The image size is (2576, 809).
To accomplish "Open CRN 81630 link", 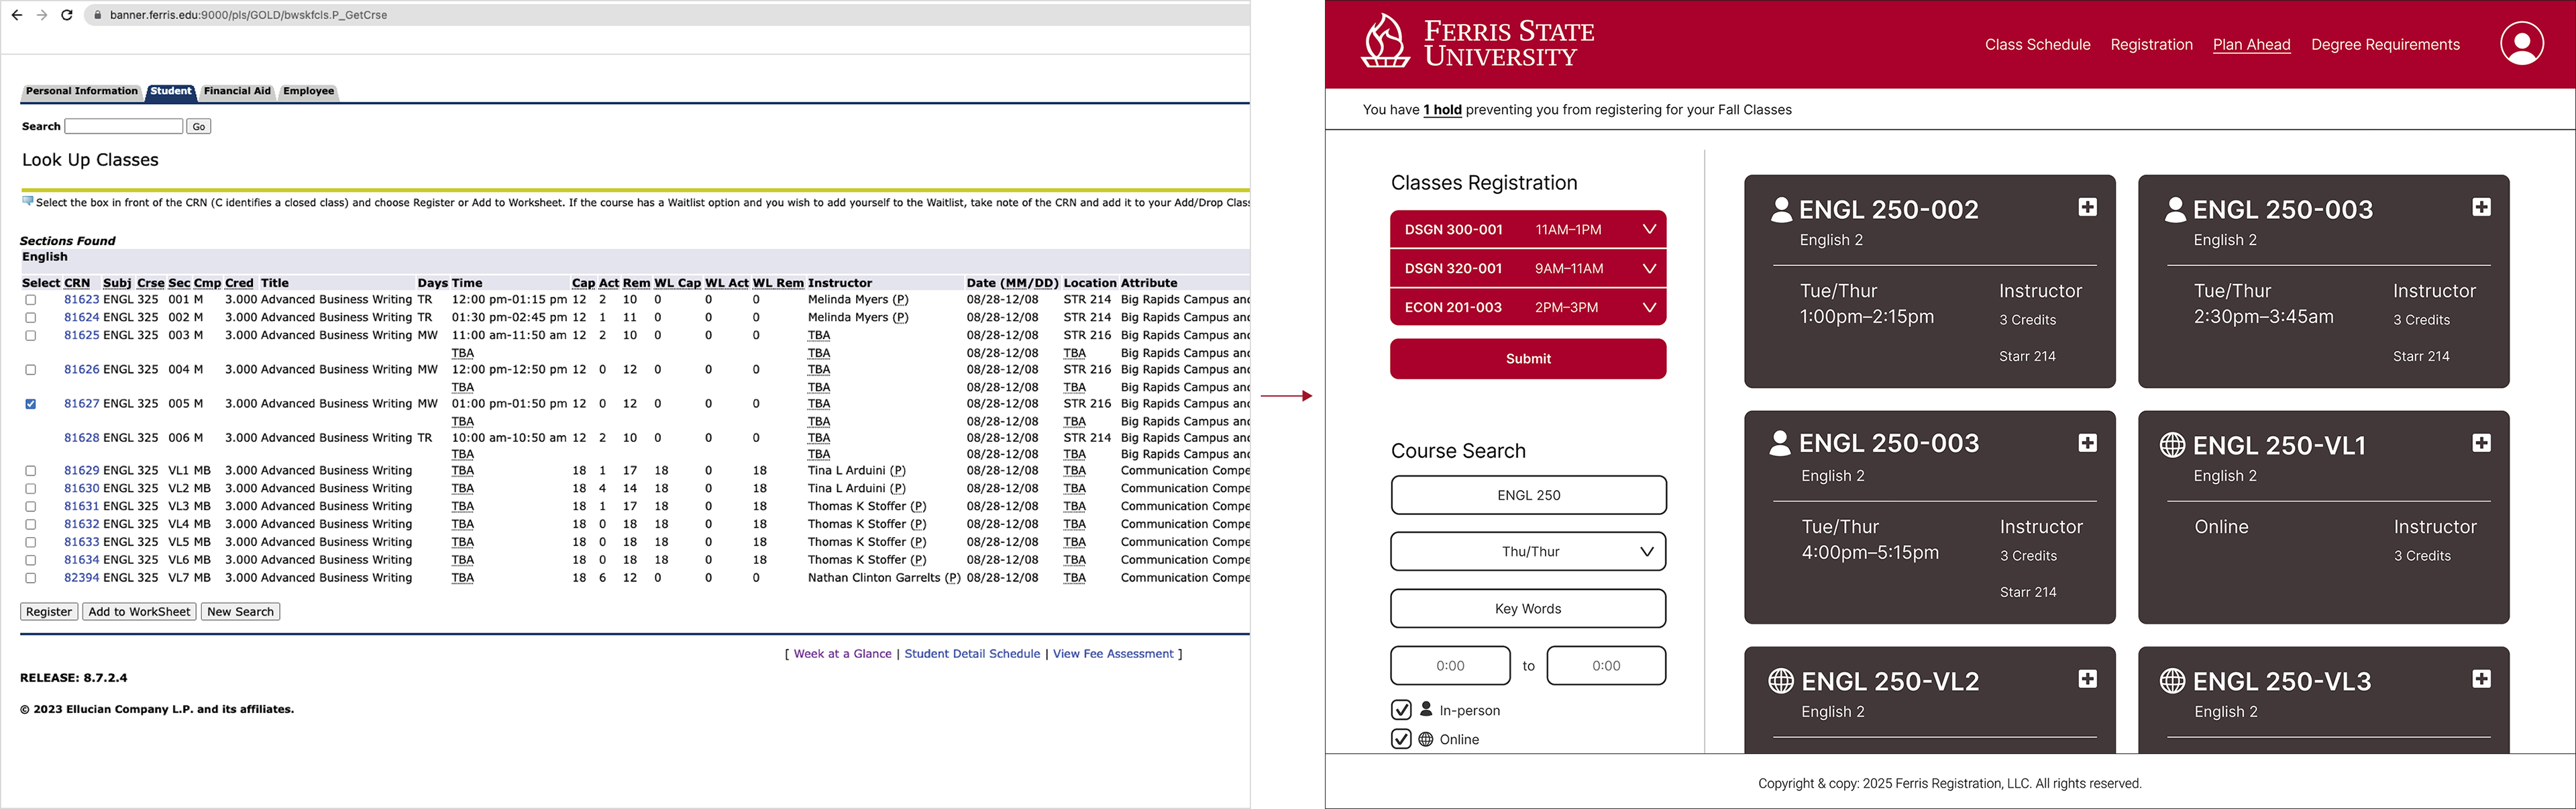I will pos(82,489).
